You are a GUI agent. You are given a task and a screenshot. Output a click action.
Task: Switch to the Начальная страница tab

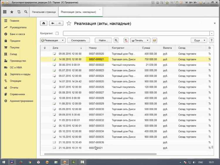pyautogui.click(x=44, y=12)
